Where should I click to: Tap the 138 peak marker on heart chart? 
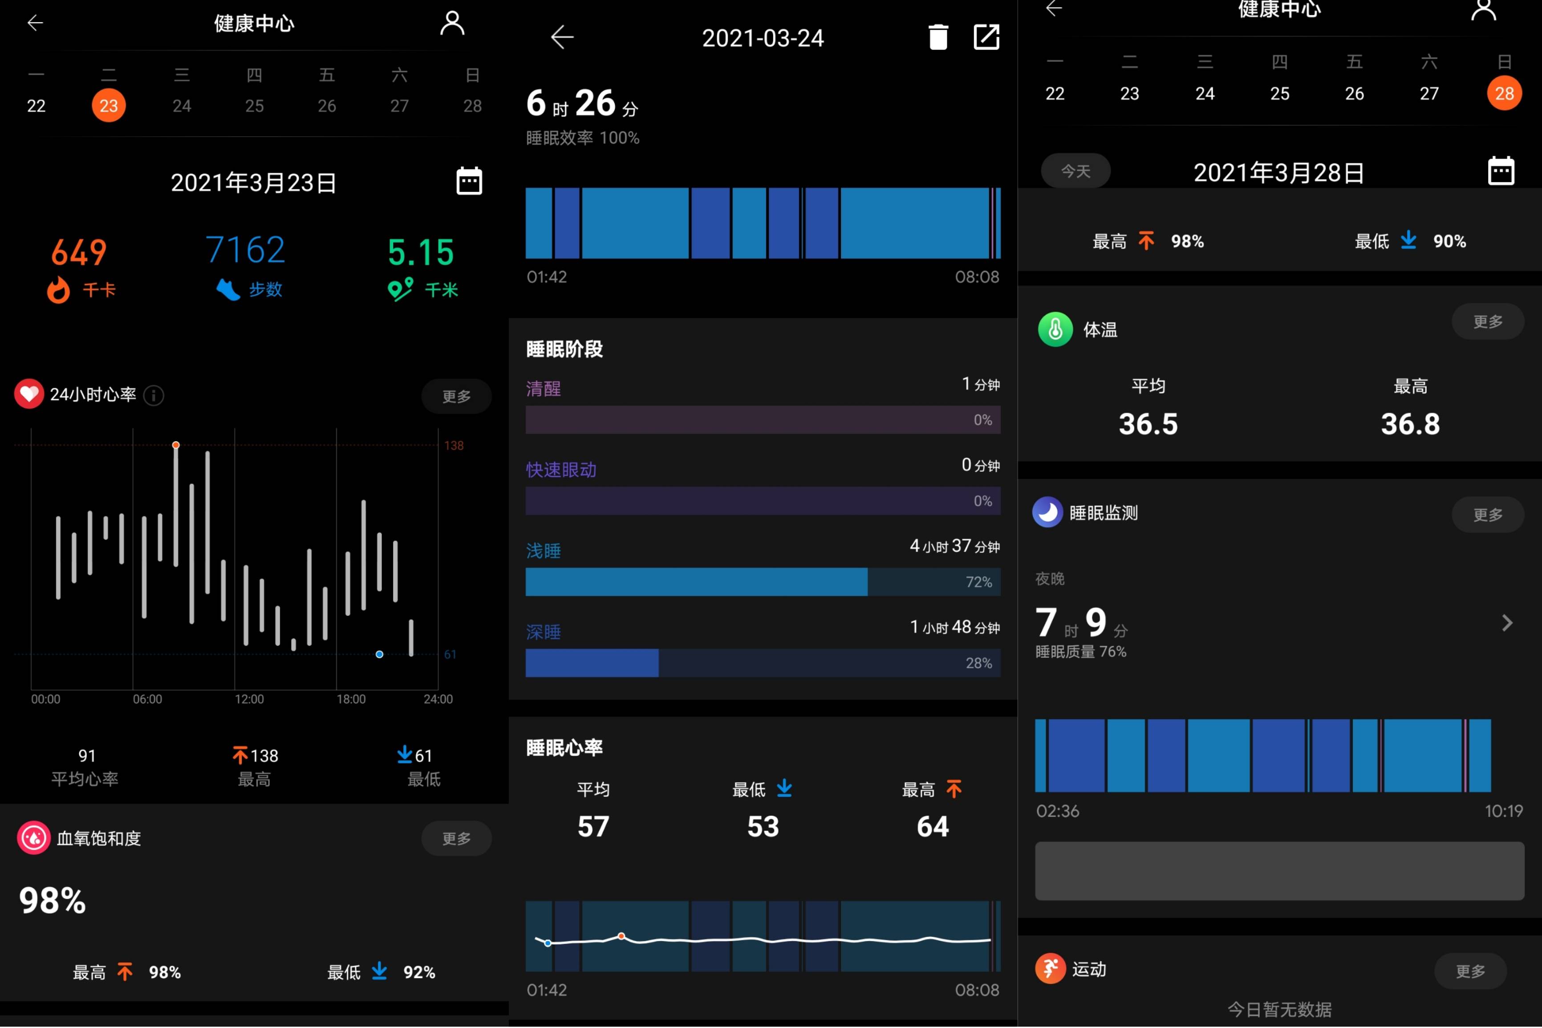click(x=176, y=445)
